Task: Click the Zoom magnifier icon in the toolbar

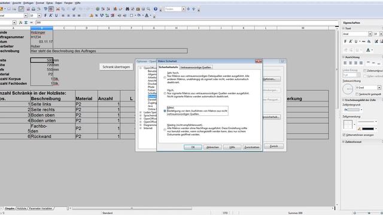Action: 148,9
